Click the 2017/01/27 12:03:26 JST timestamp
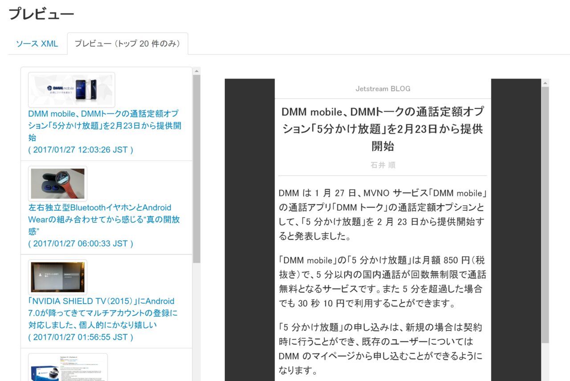The height and width of the screenshot is (381, 570). [81, 150]
